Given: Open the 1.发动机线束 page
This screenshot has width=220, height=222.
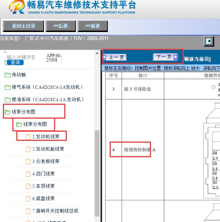Looking at the screenshot, I should 46,136.
